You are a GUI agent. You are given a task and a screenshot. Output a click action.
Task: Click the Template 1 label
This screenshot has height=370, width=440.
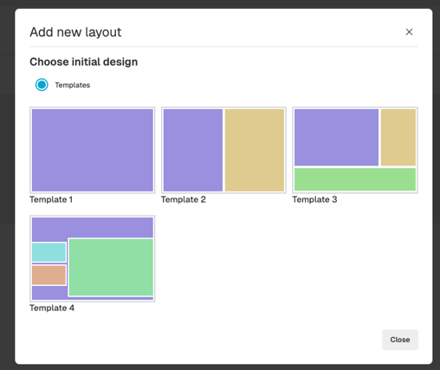[x=51, y=199]
